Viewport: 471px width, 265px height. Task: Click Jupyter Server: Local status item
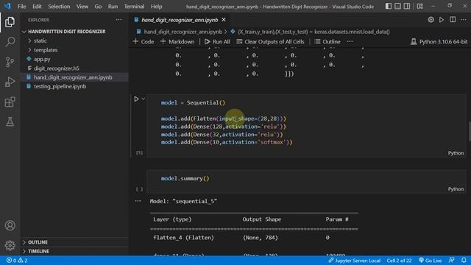pyautogui.click(x=355, y=261)
